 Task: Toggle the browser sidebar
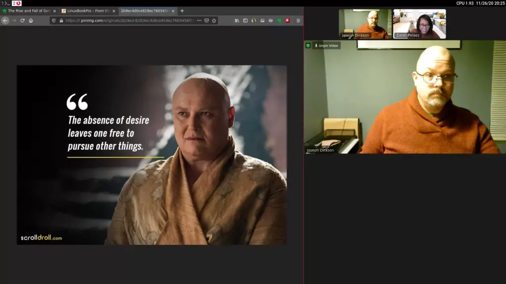tap(245, 20)
